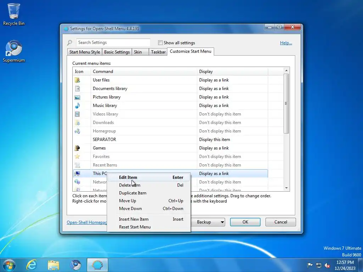Switch to the Skin tab

point(140,52)
